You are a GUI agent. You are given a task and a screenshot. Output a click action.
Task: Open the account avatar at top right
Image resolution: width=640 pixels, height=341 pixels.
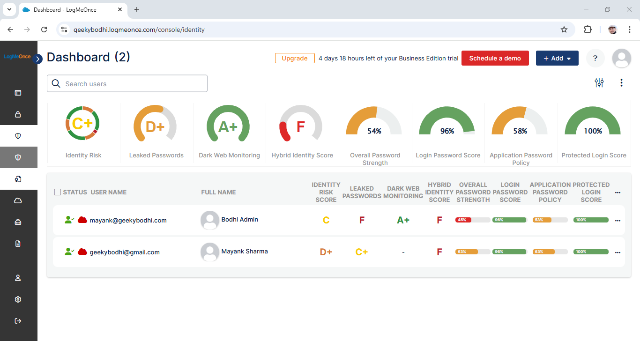622,58
